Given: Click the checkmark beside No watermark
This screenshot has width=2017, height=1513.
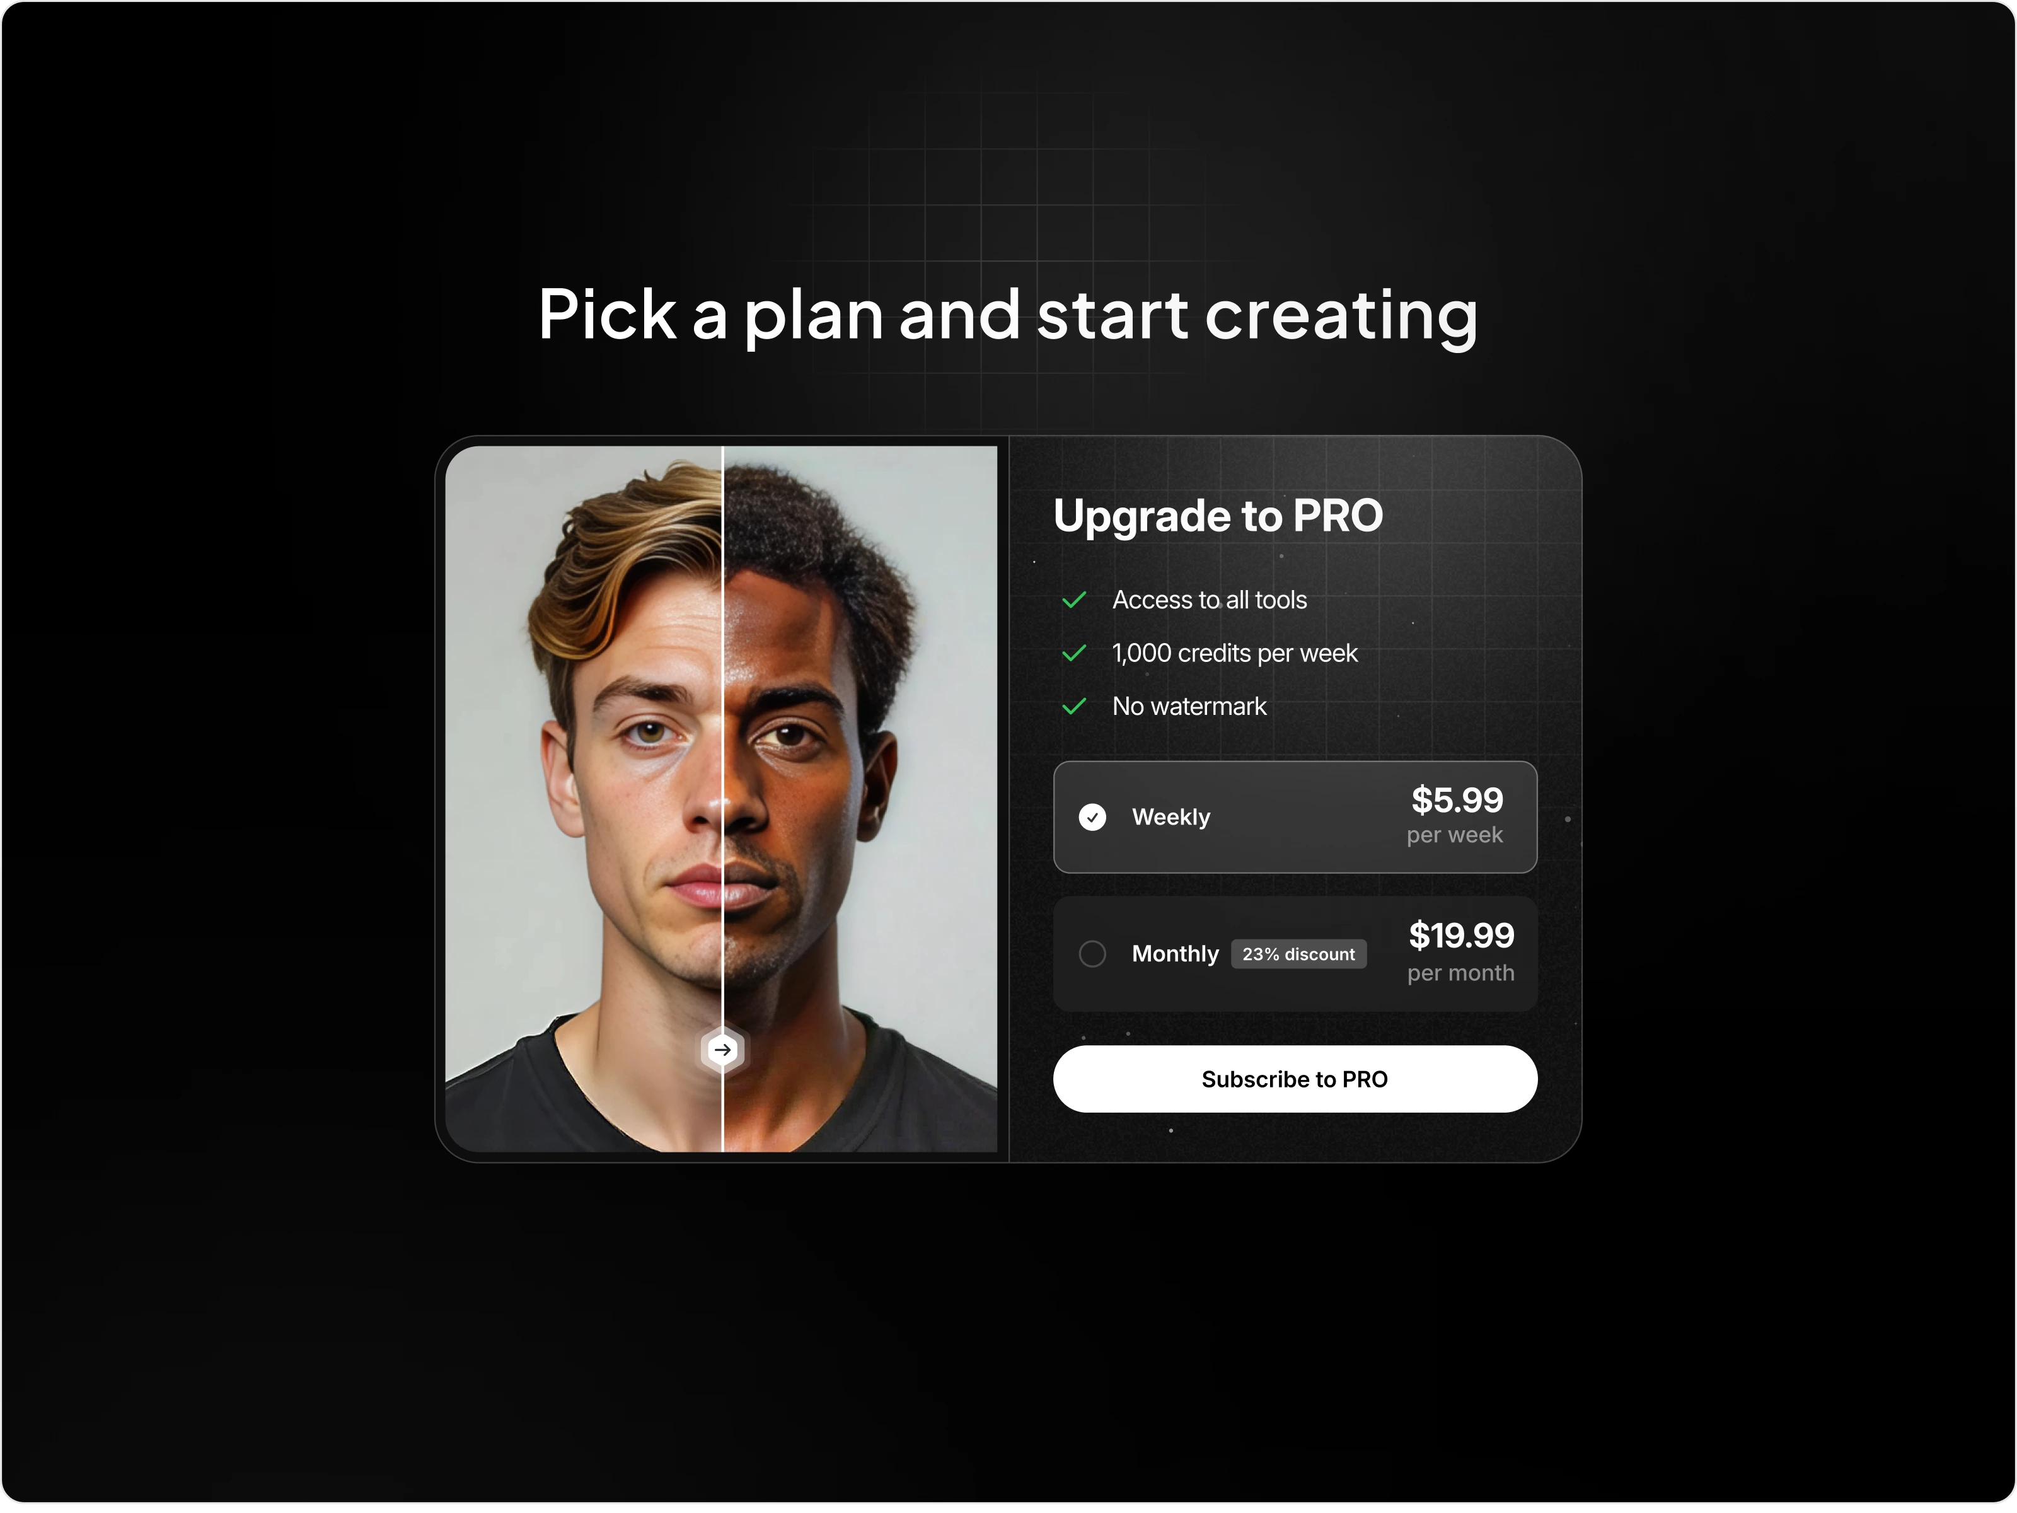Looking at the screenshot, I should 1074,706.
